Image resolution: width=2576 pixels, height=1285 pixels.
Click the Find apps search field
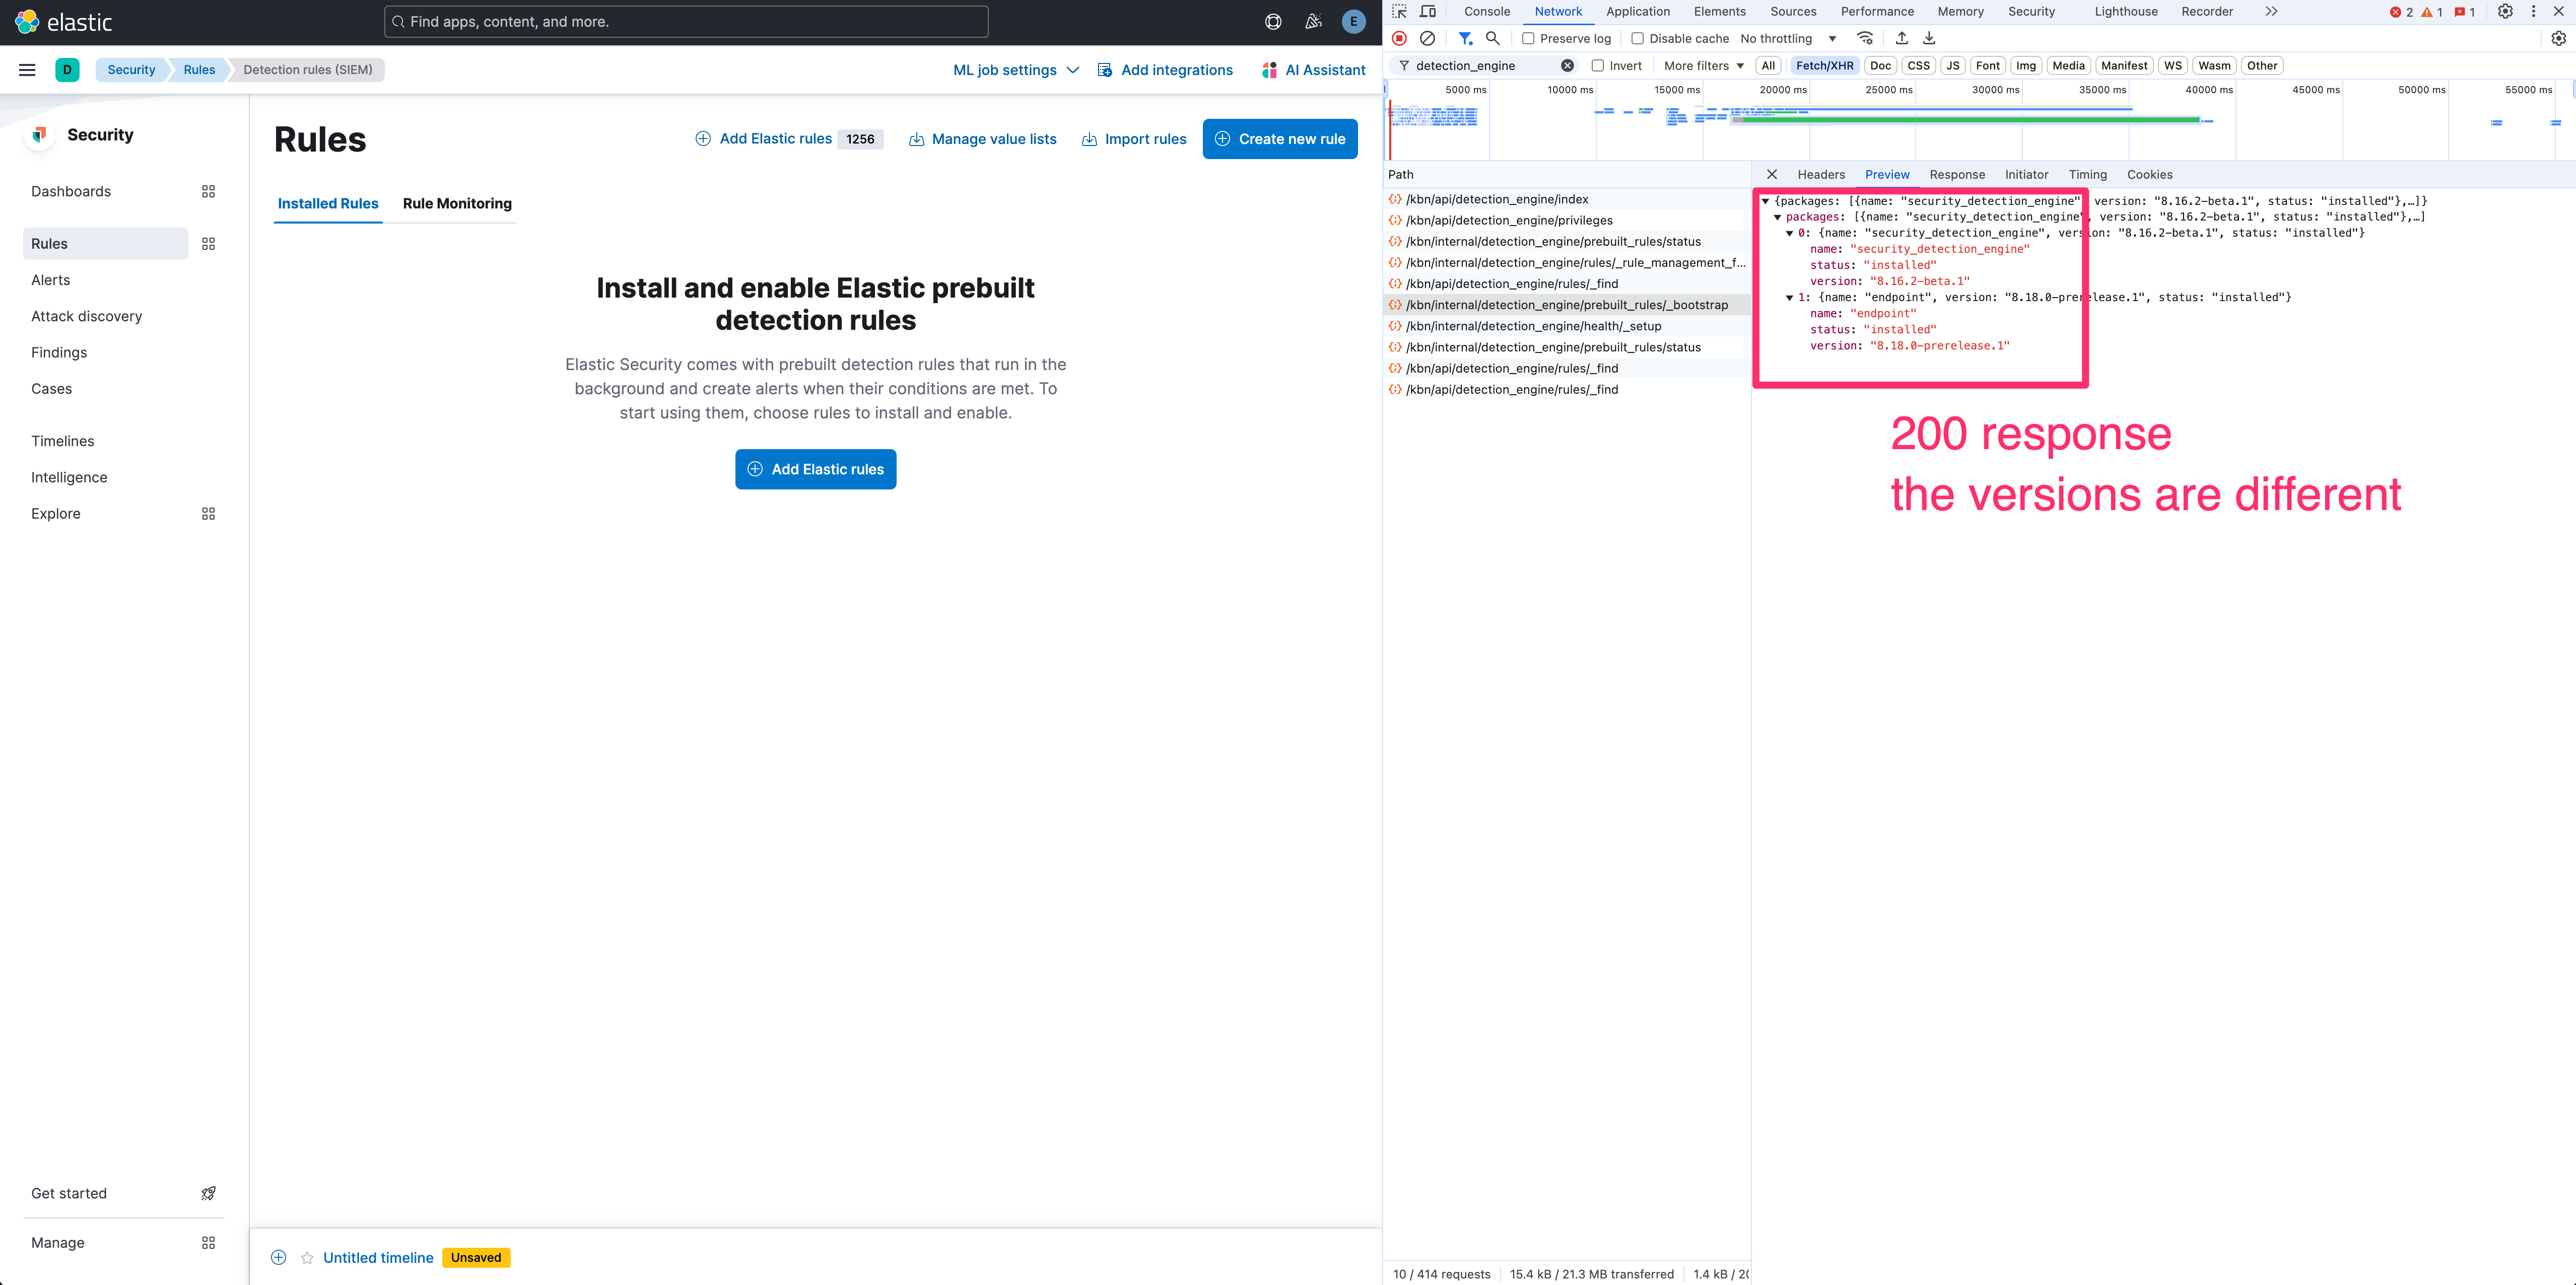tap(686, 22)
